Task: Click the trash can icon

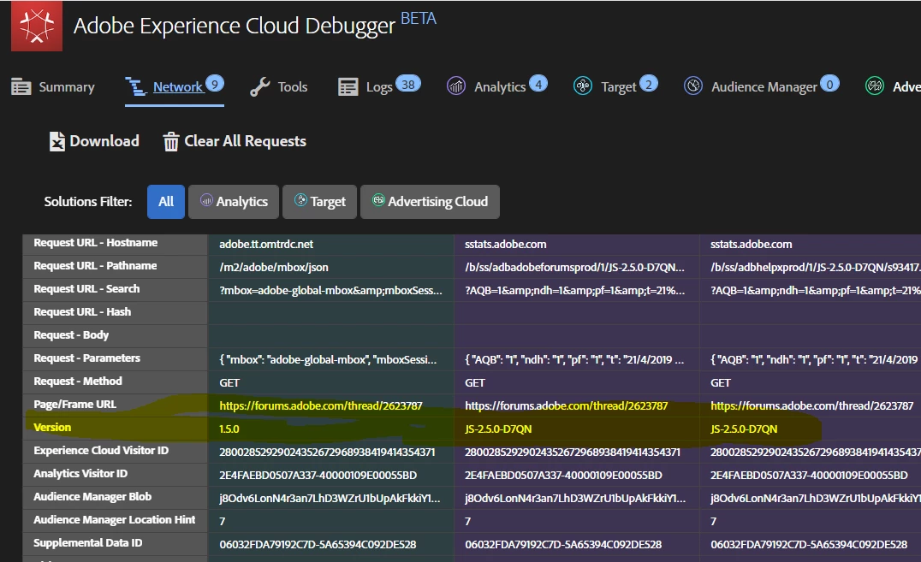Action: 171,142
